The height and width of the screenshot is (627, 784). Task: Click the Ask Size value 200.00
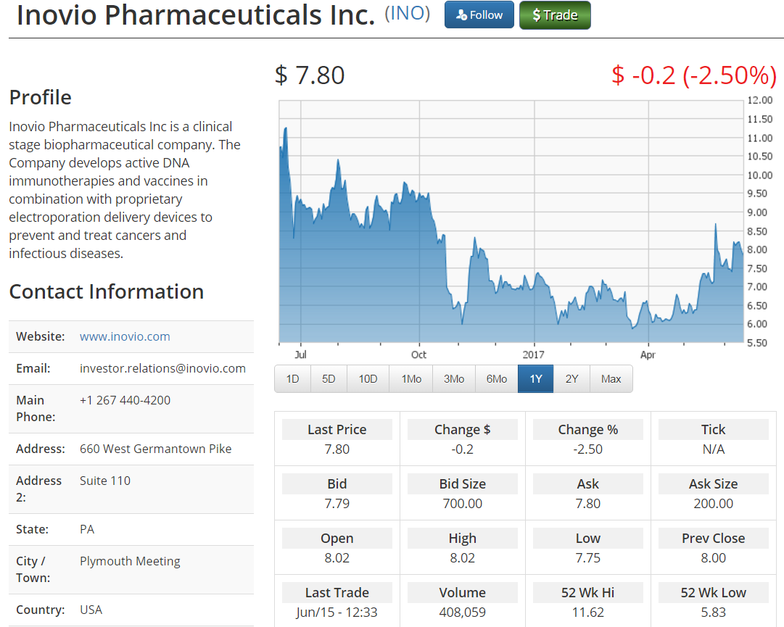click(x=714, y=504)
